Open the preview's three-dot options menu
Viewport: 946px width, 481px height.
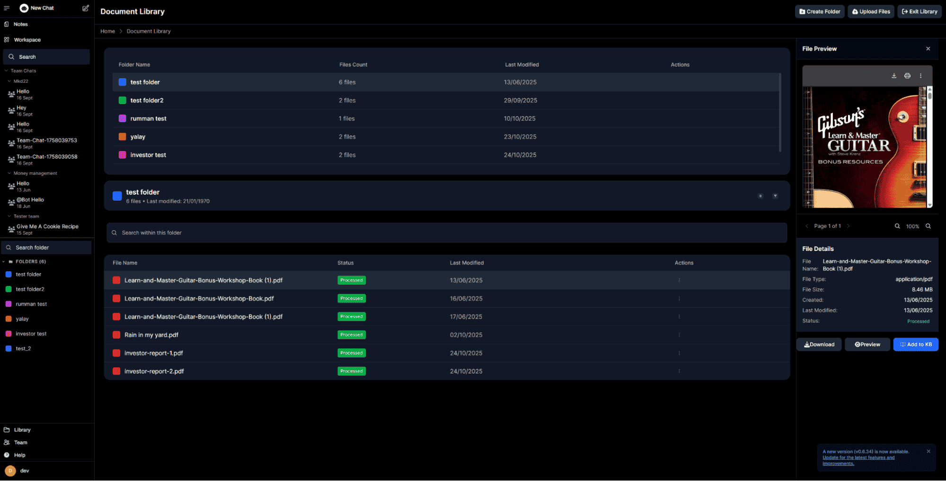point(920,76)
